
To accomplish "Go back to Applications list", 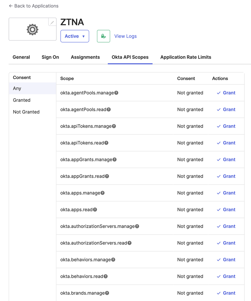I will tap(33, 6).
